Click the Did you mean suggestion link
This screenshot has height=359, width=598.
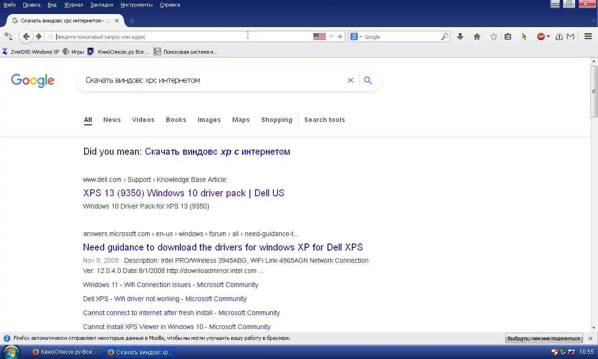217,151
